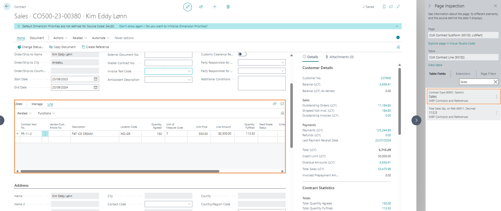
Task: Expand Antioxidant Description dropdown
Action: tap(189, 80)
